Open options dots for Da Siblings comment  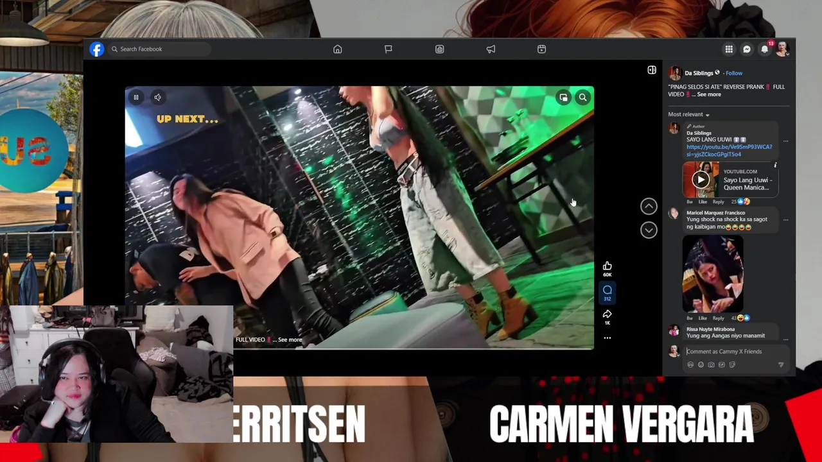click(785, 141)
